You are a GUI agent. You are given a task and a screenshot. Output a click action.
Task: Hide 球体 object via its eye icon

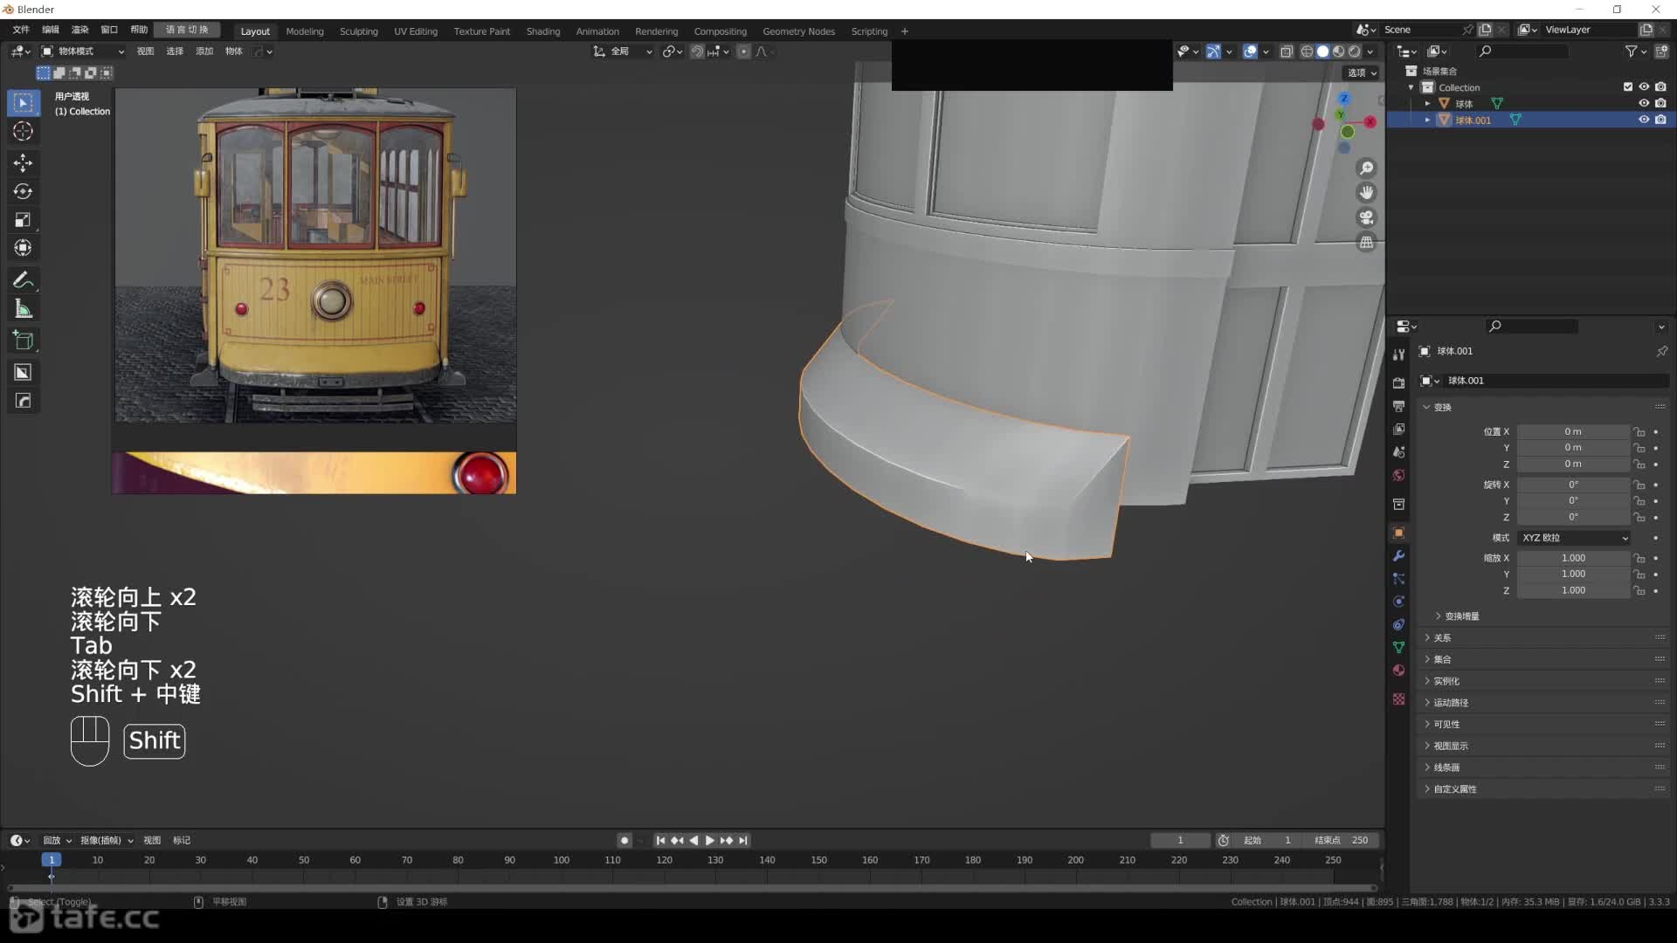(1643, 103)
